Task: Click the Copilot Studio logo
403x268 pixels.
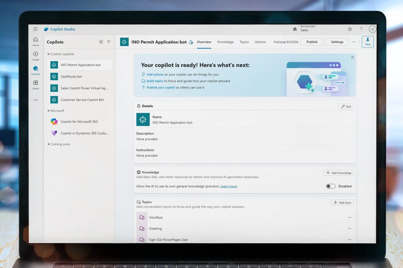Action: (x=46, y=29)
